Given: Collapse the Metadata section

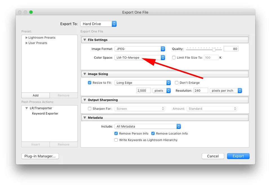Looking at the screenshot, I should tap(85, 118).
